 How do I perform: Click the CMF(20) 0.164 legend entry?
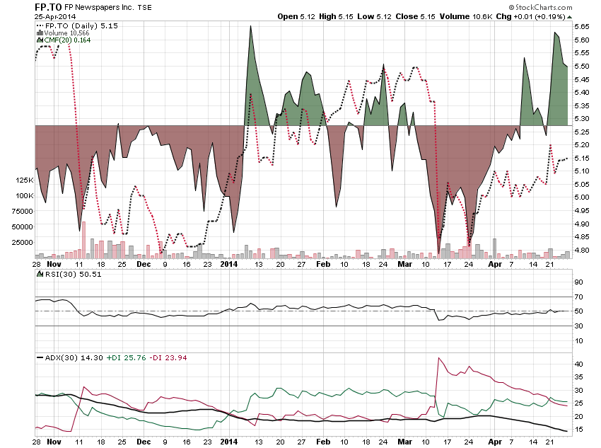point(67,40)
